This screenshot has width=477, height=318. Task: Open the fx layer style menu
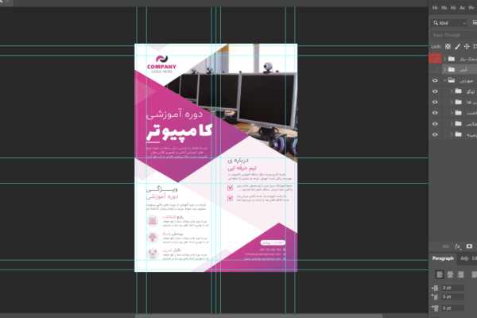[x=458, y=246]
